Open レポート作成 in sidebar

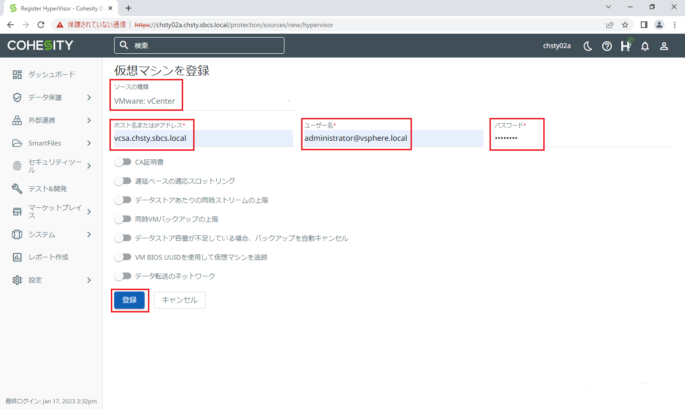click(51, 257)
